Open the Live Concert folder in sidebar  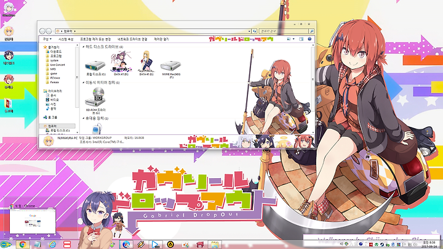point(55,65)
